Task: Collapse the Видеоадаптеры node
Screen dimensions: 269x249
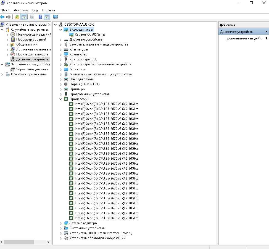Action: pos(60,30)
